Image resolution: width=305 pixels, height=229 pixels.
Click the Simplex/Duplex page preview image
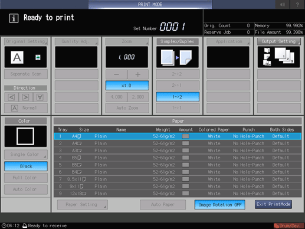[x=178, y=57]
